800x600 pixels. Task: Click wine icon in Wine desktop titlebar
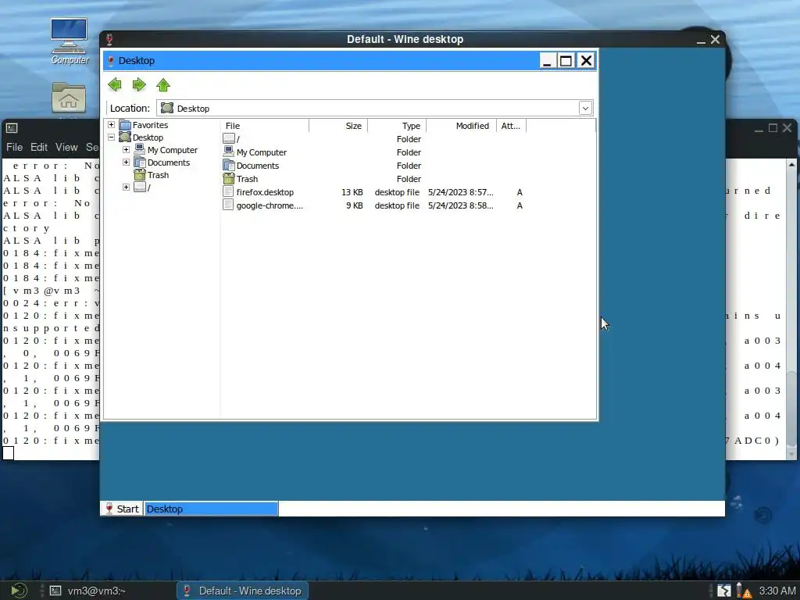pos(109,39)
